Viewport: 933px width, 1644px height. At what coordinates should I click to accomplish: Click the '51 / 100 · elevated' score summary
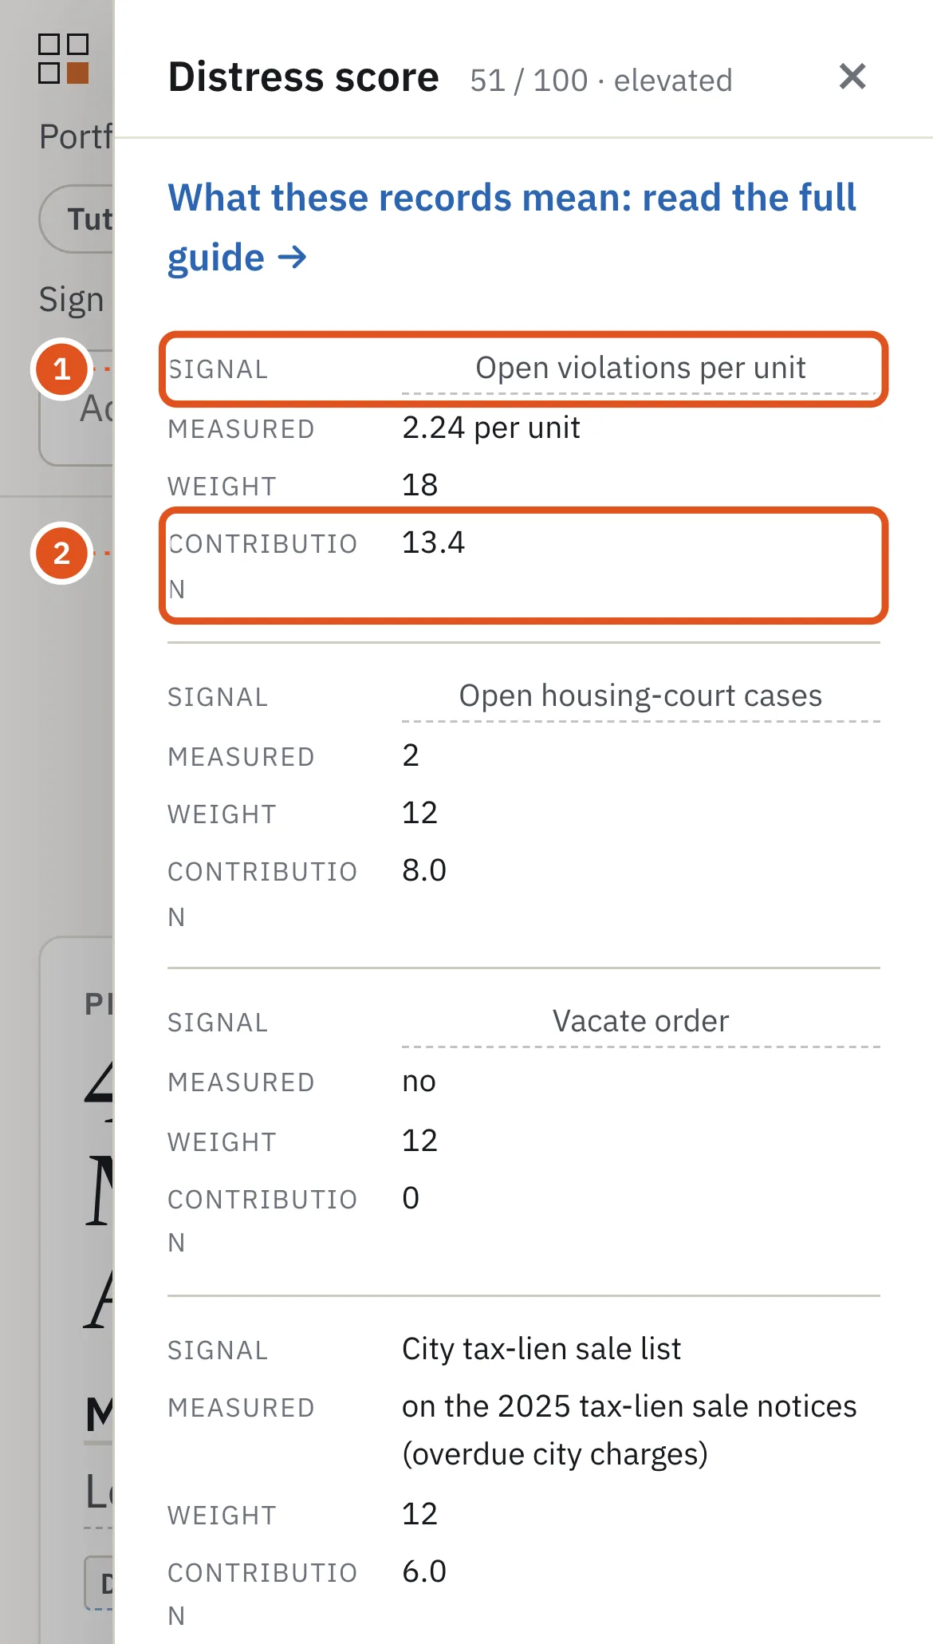(x=600, y=81)
